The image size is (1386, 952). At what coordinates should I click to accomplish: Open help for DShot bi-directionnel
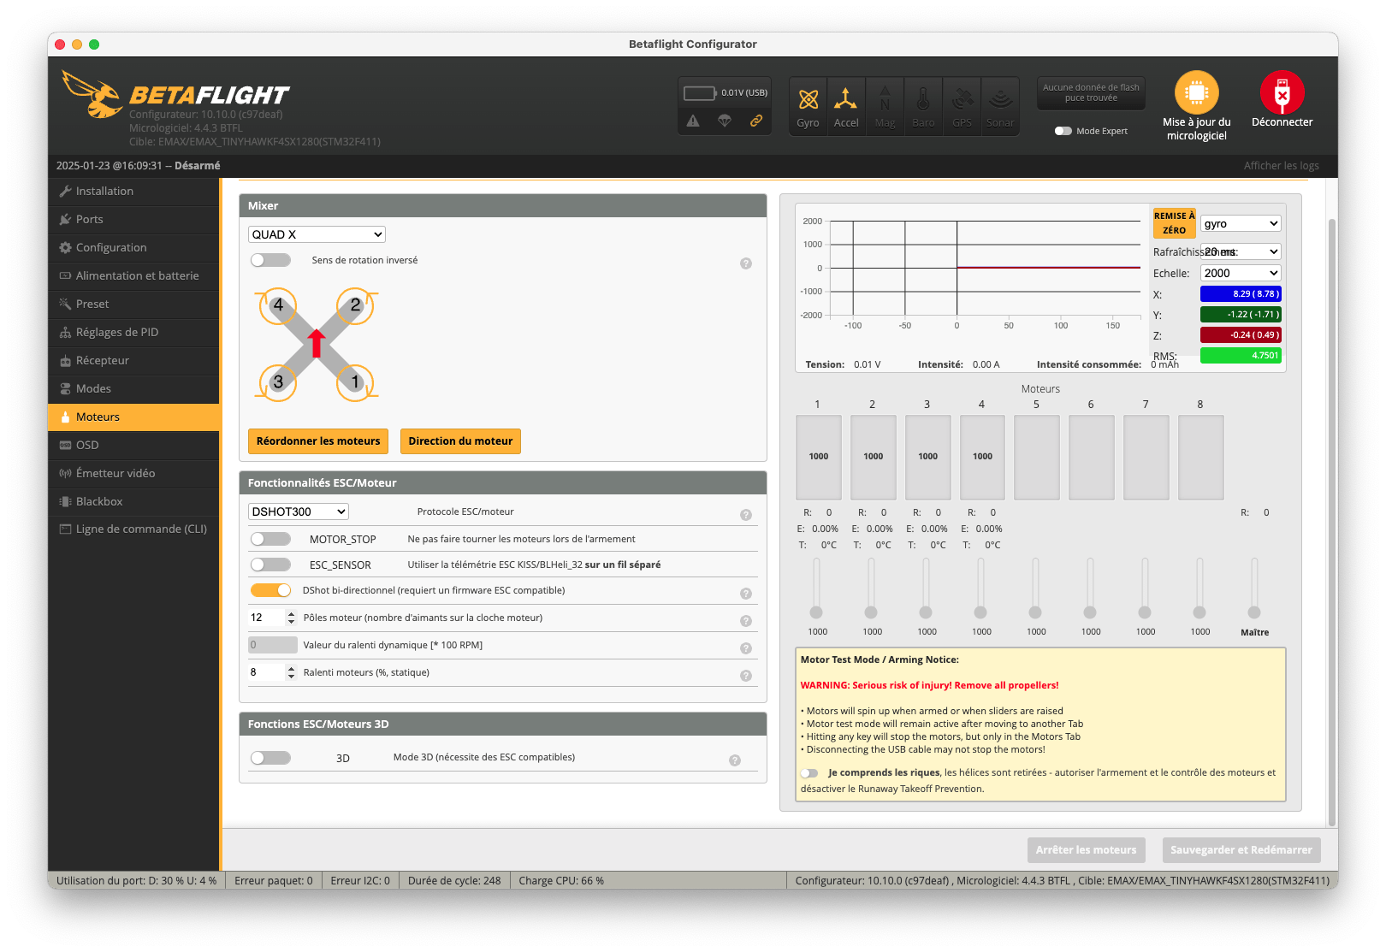coord(746,594)
